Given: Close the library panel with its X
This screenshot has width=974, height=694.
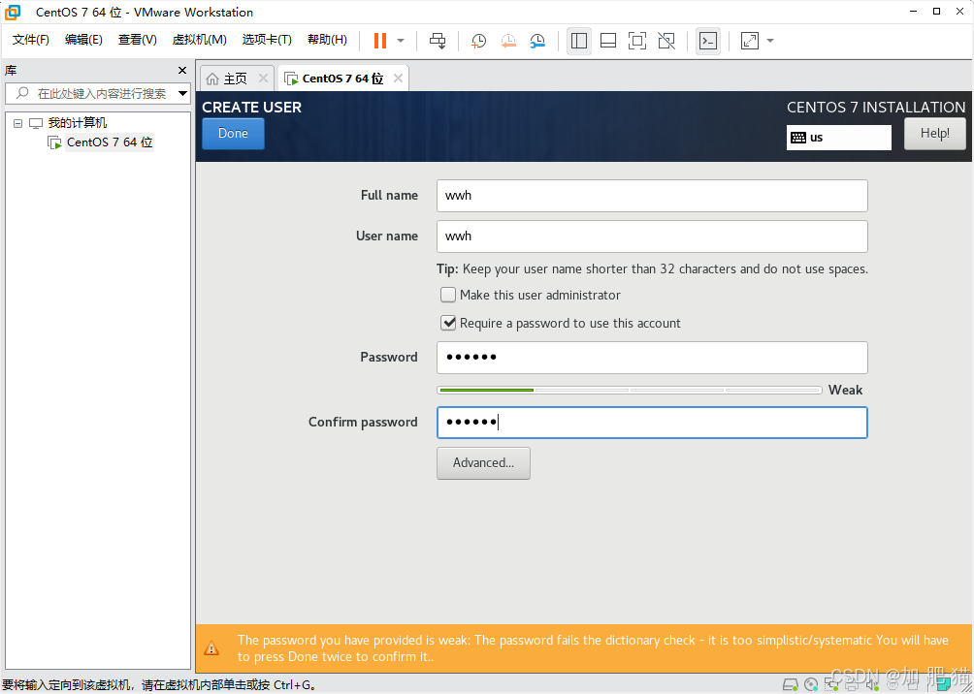Looking at the screenshot, I should pos(182,70).
